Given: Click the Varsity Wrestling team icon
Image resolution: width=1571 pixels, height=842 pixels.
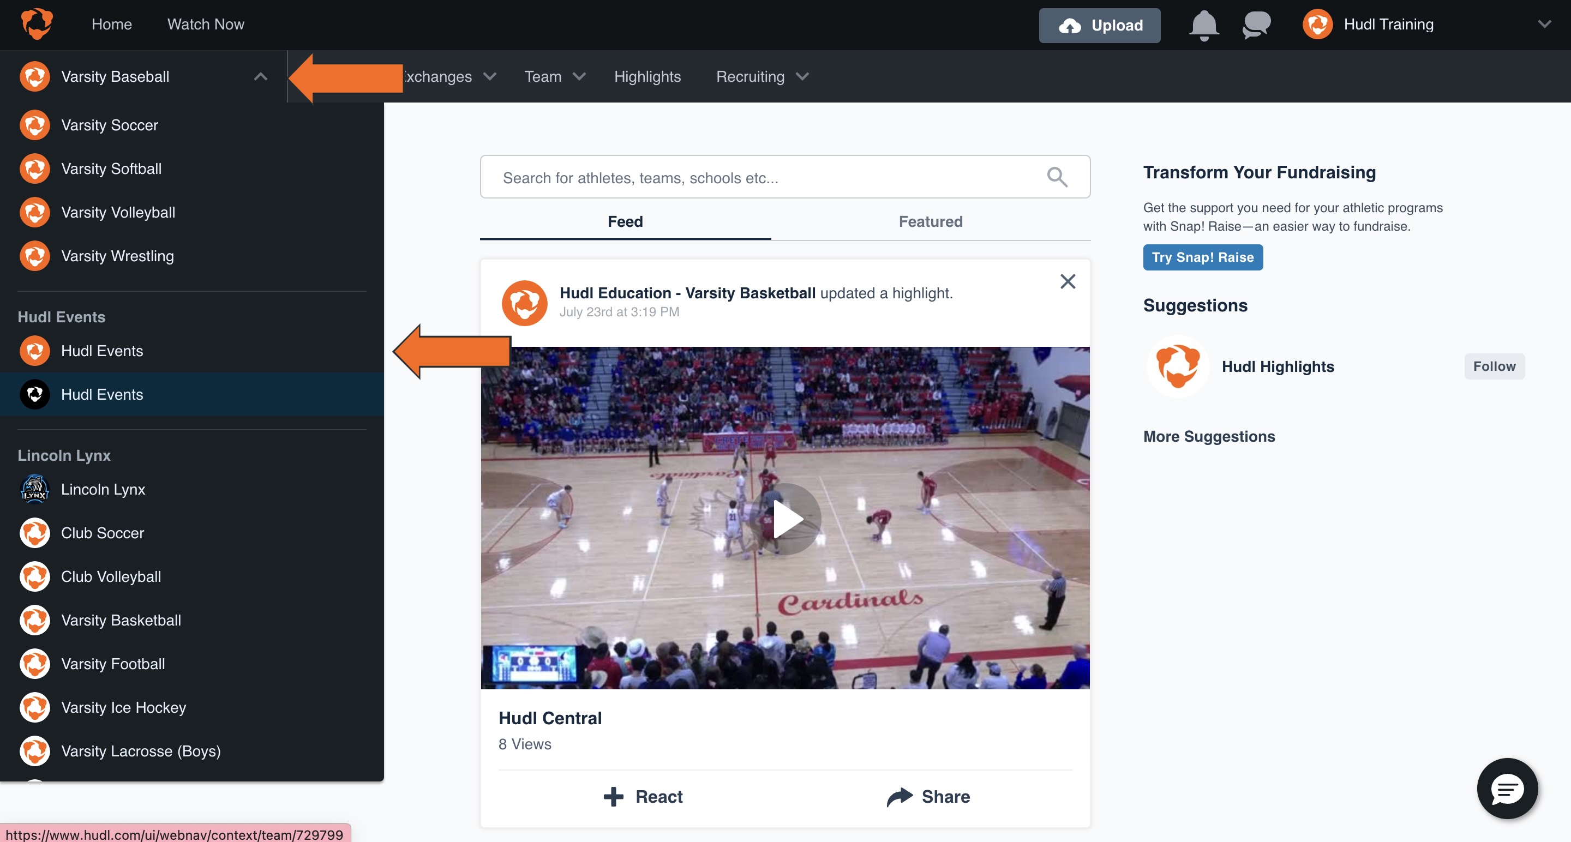Looking at the screenshot, I should [x=35, y=256].
